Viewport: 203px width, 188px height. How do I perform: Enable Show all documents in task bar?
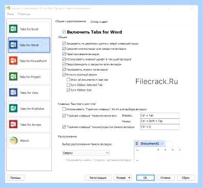[x=68, y=80]
